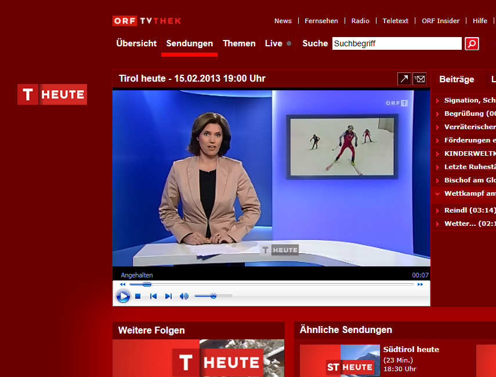This screenshot has width=496, height=377.
Task: Open the Sendungen tab
Action: coord(190,43)
